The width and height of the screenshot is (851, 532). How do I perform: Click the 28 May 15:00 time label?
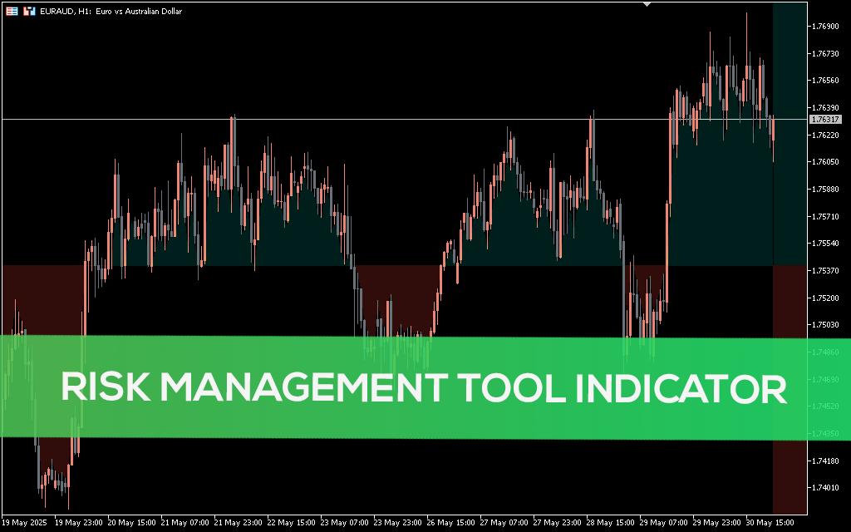610,524
